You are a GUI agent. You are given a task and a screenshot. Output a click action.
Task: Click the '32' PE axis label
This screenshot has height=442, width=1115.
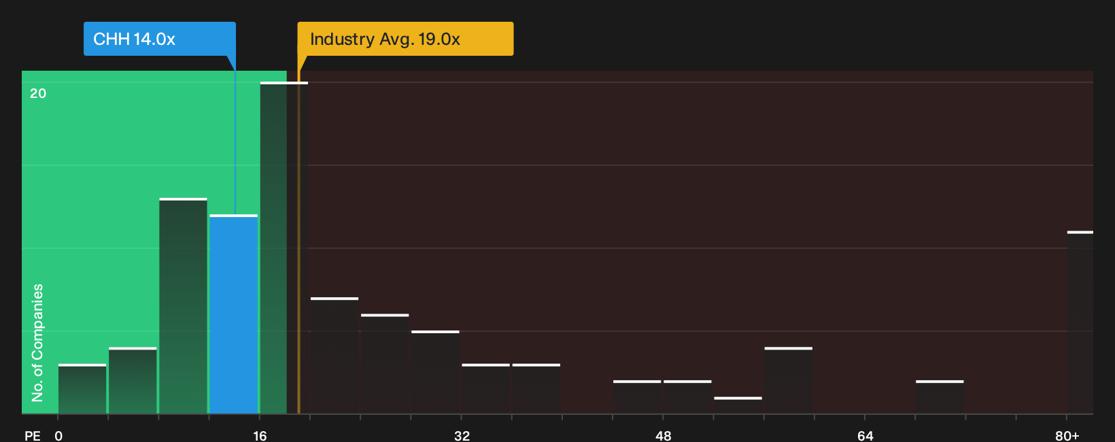(462, 435)
